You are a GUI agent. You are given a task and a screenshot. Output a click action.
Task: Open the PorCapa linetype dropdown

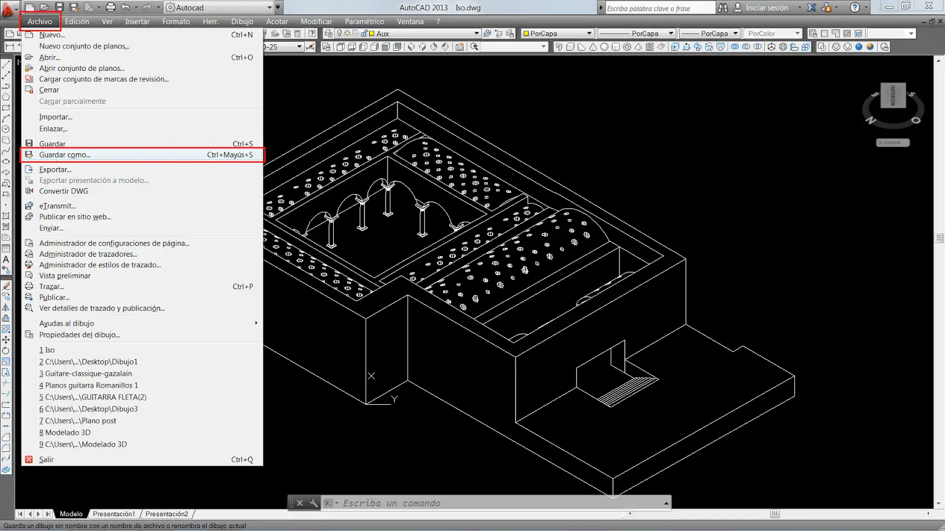point(671,34)
